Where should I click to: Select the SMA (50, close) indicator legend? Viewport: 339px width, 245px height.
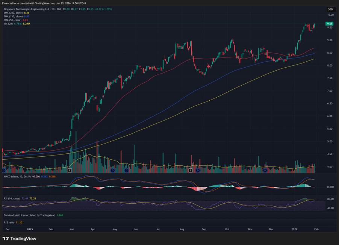(x=12, y=20)
